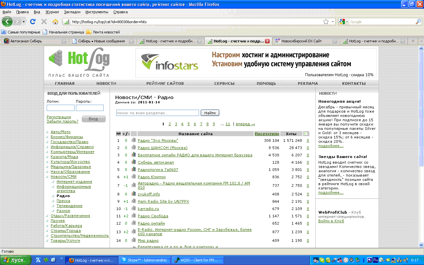Click the пуск Start button
Image resolution: width=424 pixels, height=265 pixels.
15,260
